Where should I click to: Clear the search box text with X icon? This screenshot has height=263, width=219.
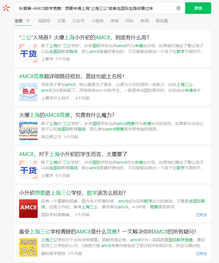178,8
